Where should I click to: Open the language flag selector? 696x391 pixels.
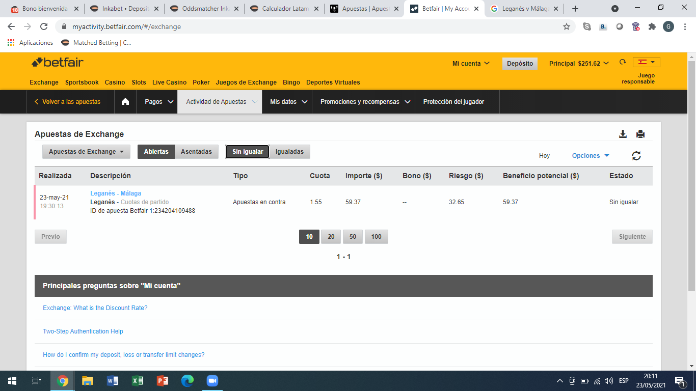pyautogui.click(x=647, y=62)
